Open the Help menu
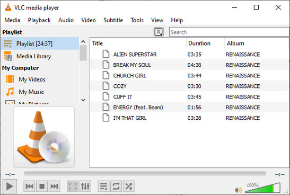Viewport: 290px width, 195px height. pyautogui.click(x=177, y=20)
